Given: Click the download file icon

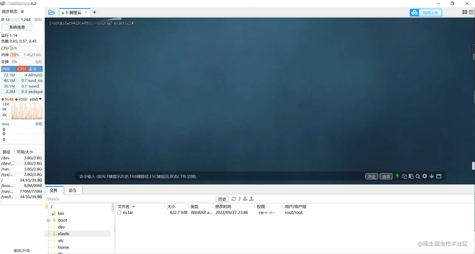Looking at the screenshot, I should click(245, 199).
